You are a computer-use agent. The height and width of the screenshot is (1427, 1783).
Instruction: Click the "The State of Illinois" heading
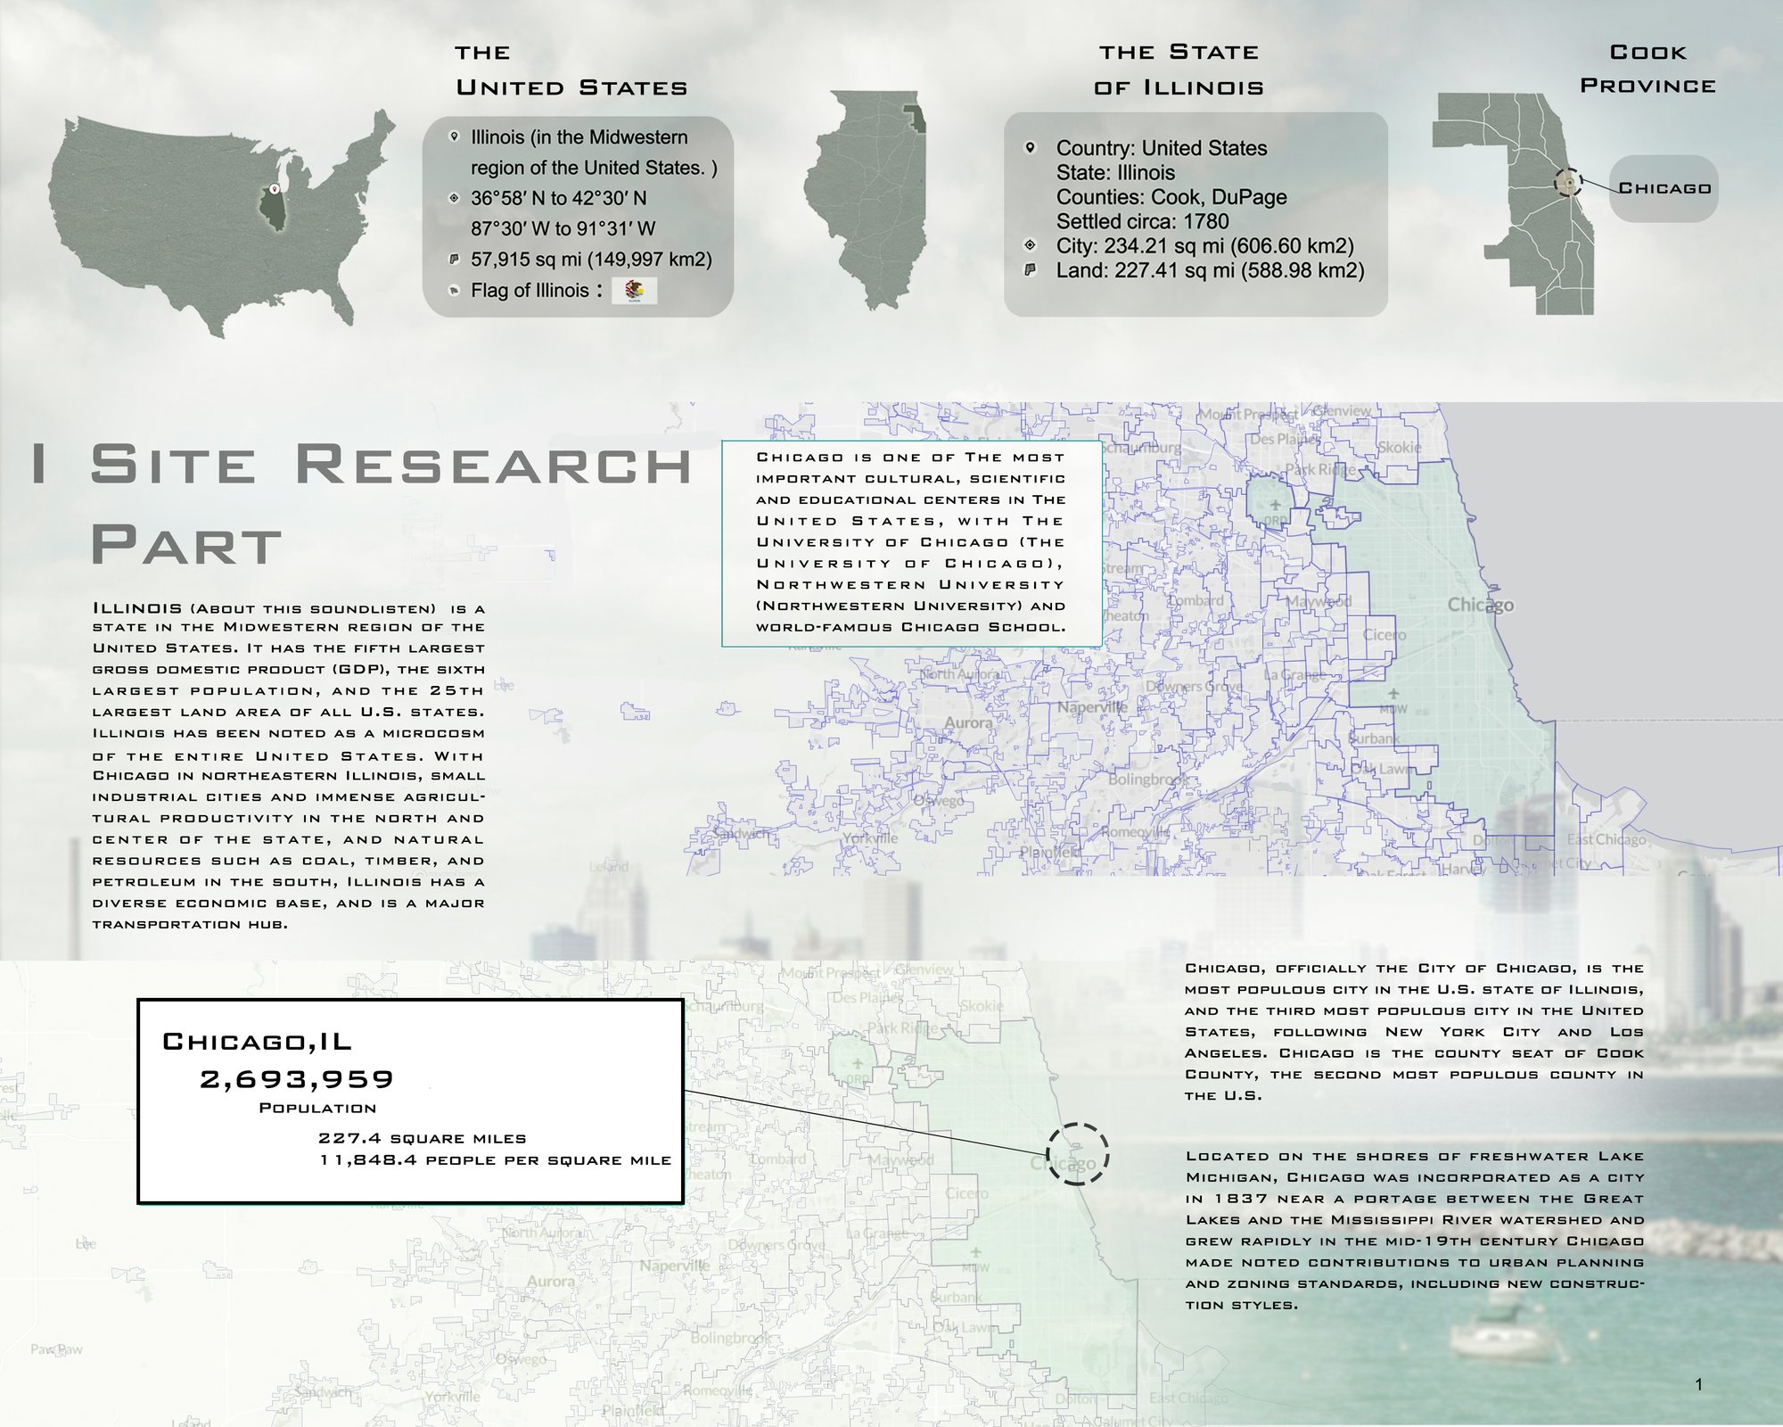1179,70
